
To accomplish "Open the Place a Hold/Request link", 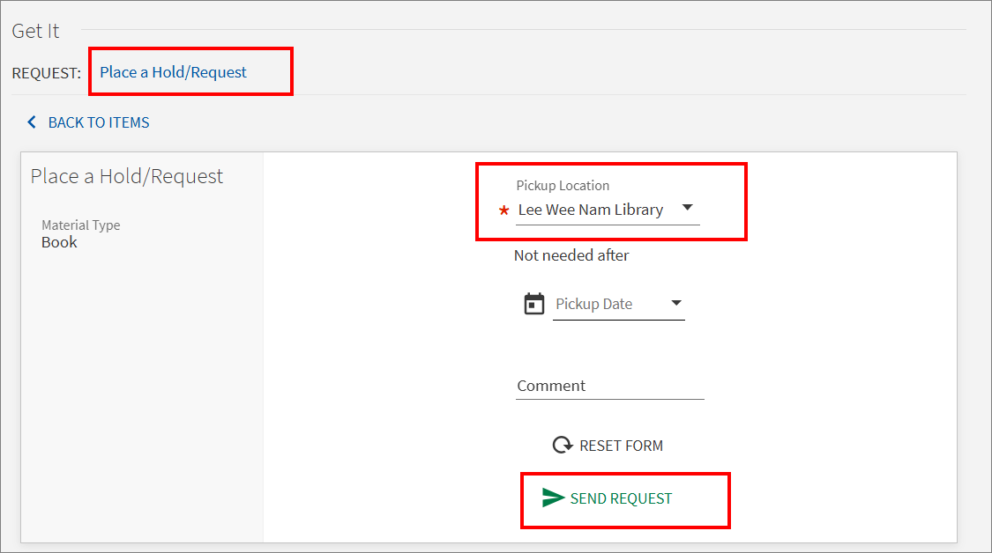I will 173,72.
